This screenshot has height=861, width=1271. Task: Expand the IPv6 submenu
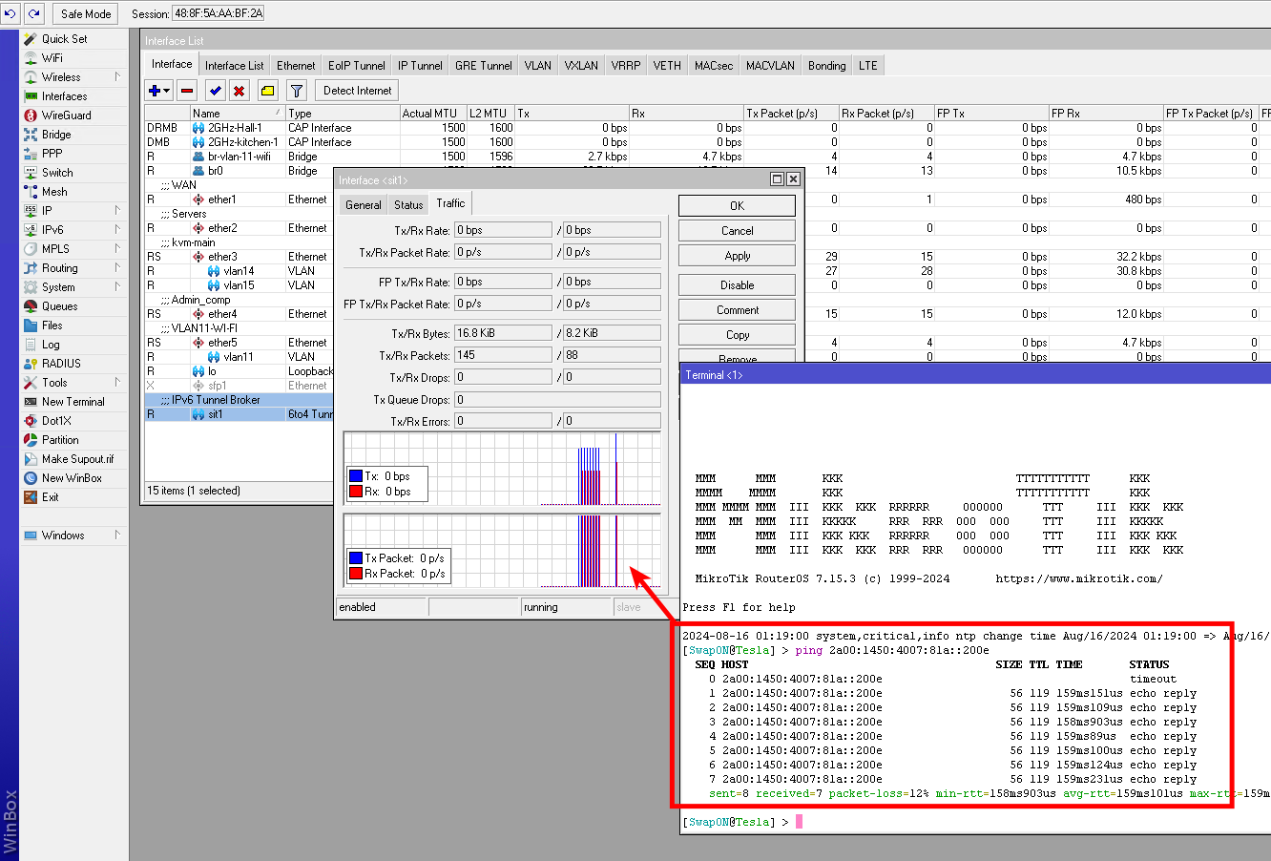coord(117,230)
